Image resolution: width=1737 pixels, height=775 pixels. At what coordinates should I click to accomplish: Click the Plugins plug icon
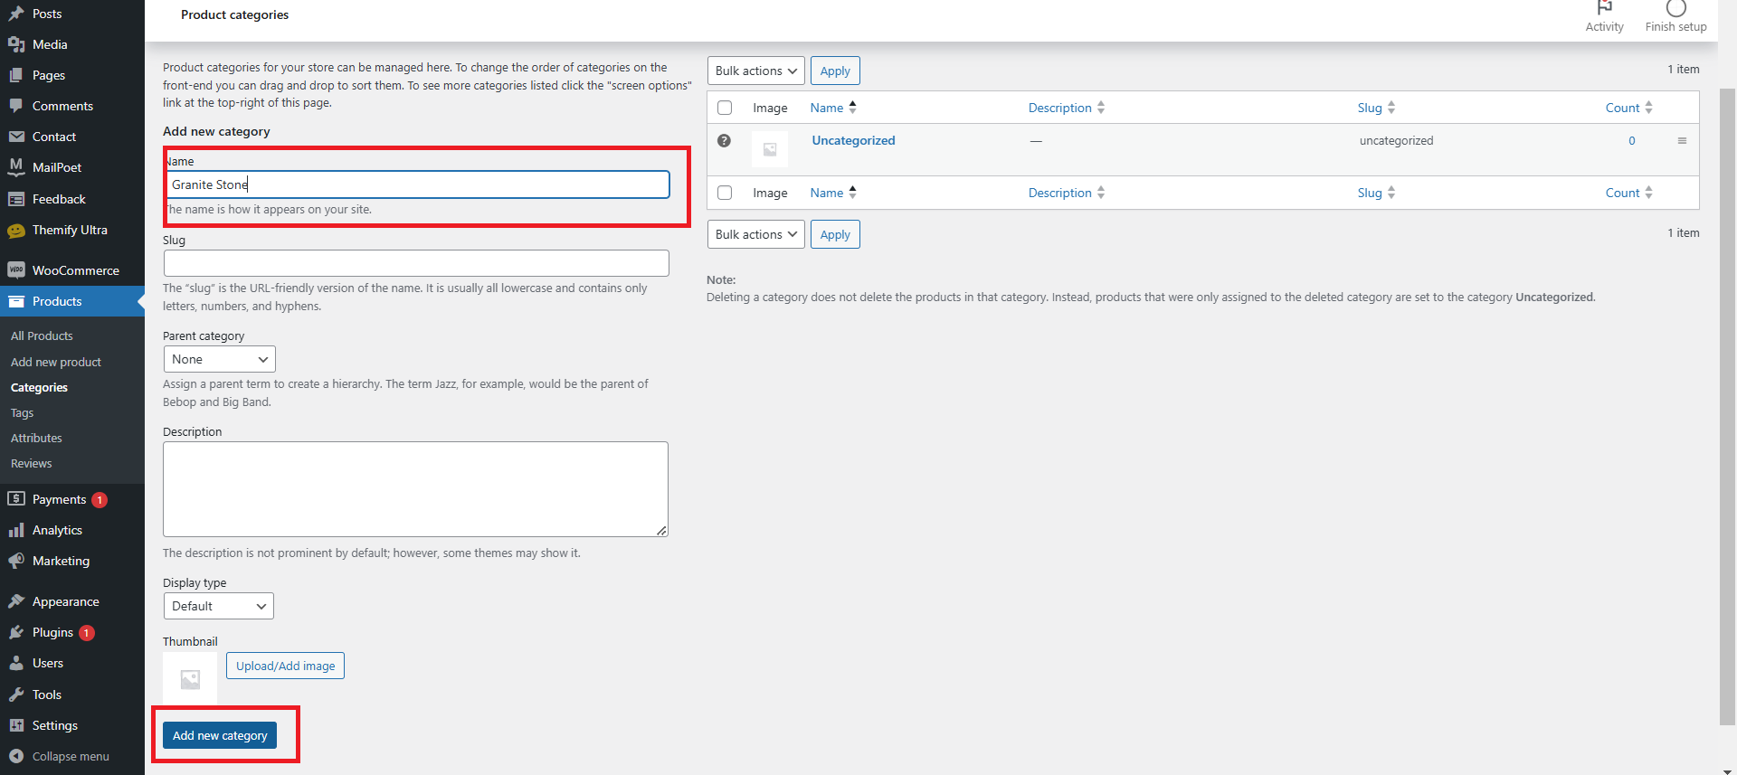[x=16, y=632]
